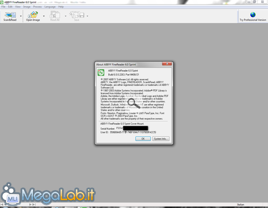Screen dimensions: 268x208
Task: Expand the Scan&Read dropdown arrow
Action: tap(21, 16)
